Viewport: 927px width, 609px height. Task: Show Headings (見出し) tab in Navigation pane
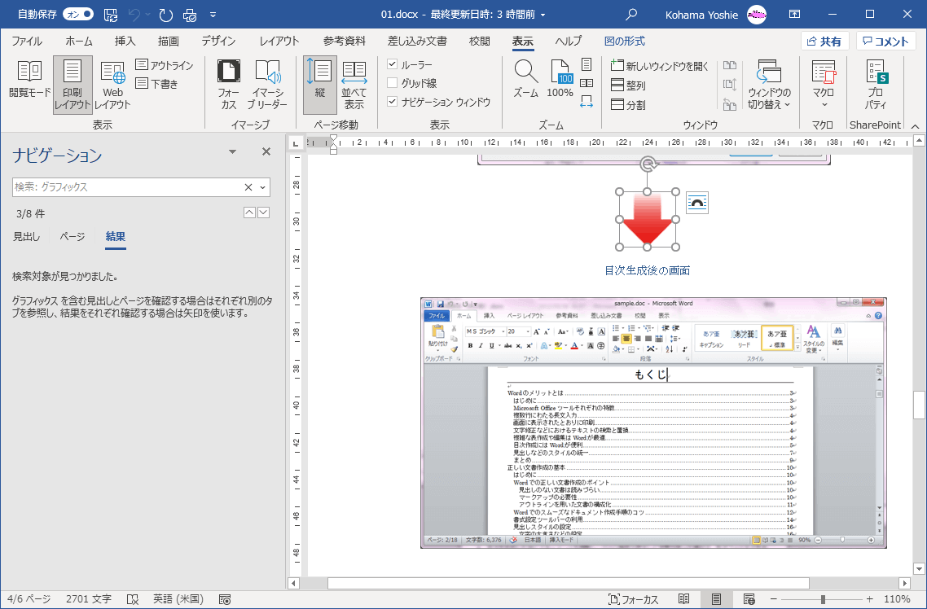(27, 236)
